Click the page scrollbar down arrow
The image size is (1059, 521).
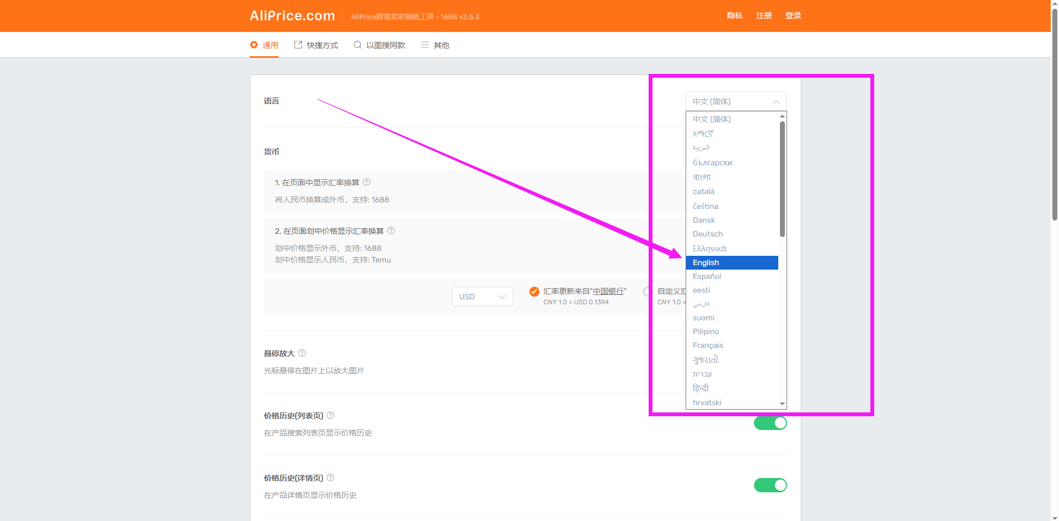click(x=1055, y=518)
